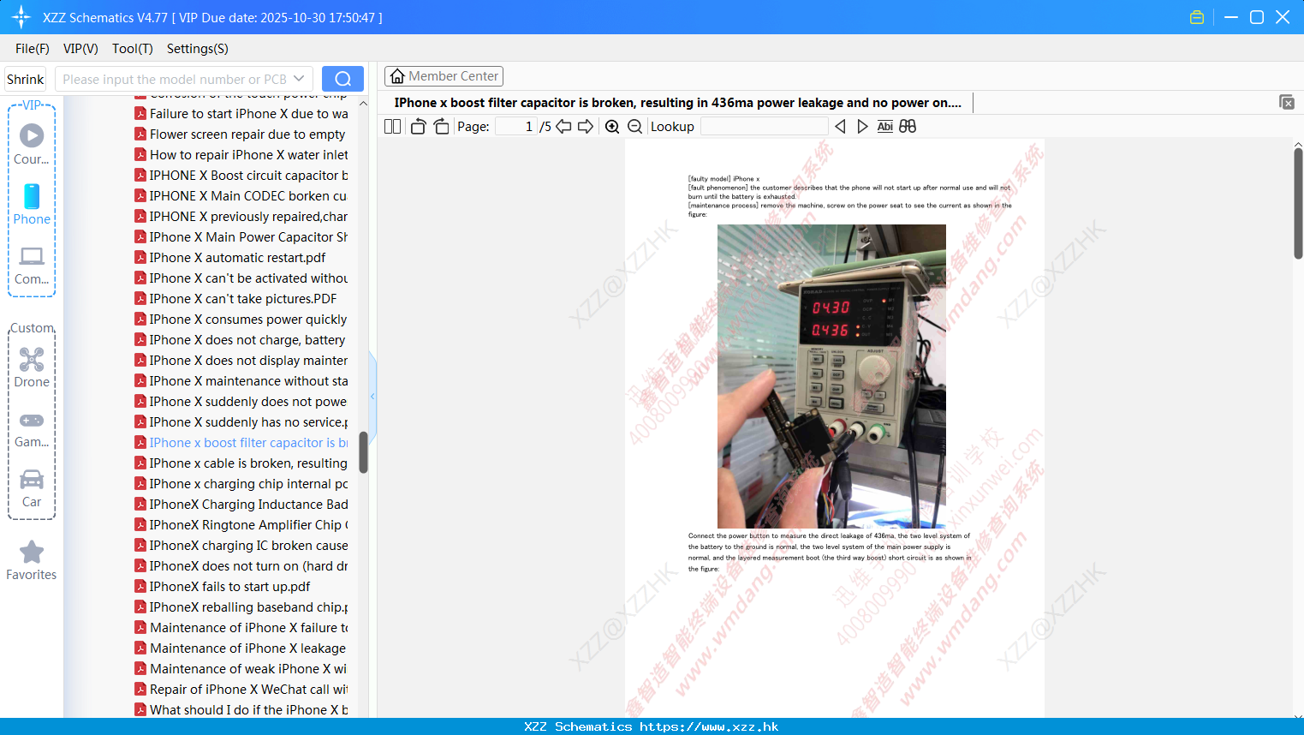Open Favorites in the sidebar
1304x735 pixels.
(32, 561)
